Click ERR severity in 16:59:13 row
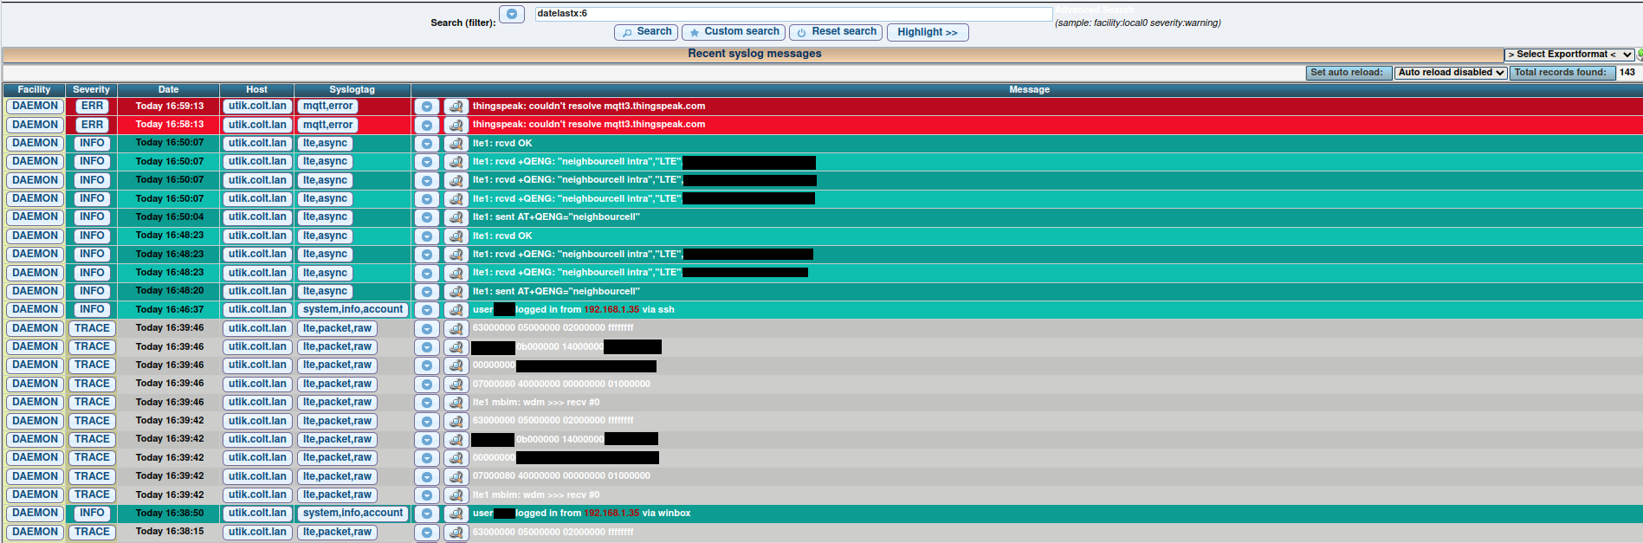1643x543 pixels. pos(92,107)
